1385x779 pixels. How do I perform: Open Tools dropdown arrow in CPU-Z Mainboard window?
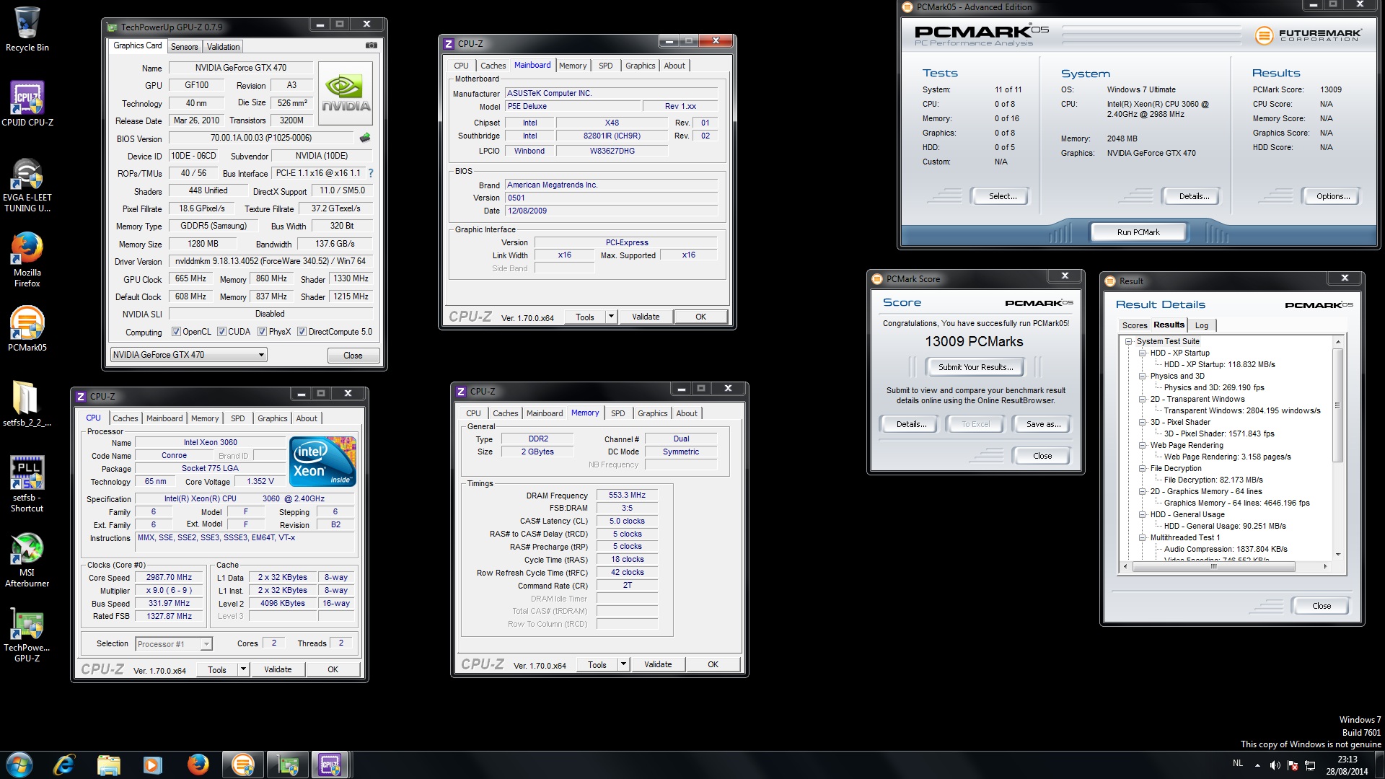click(x=611, y=317)
